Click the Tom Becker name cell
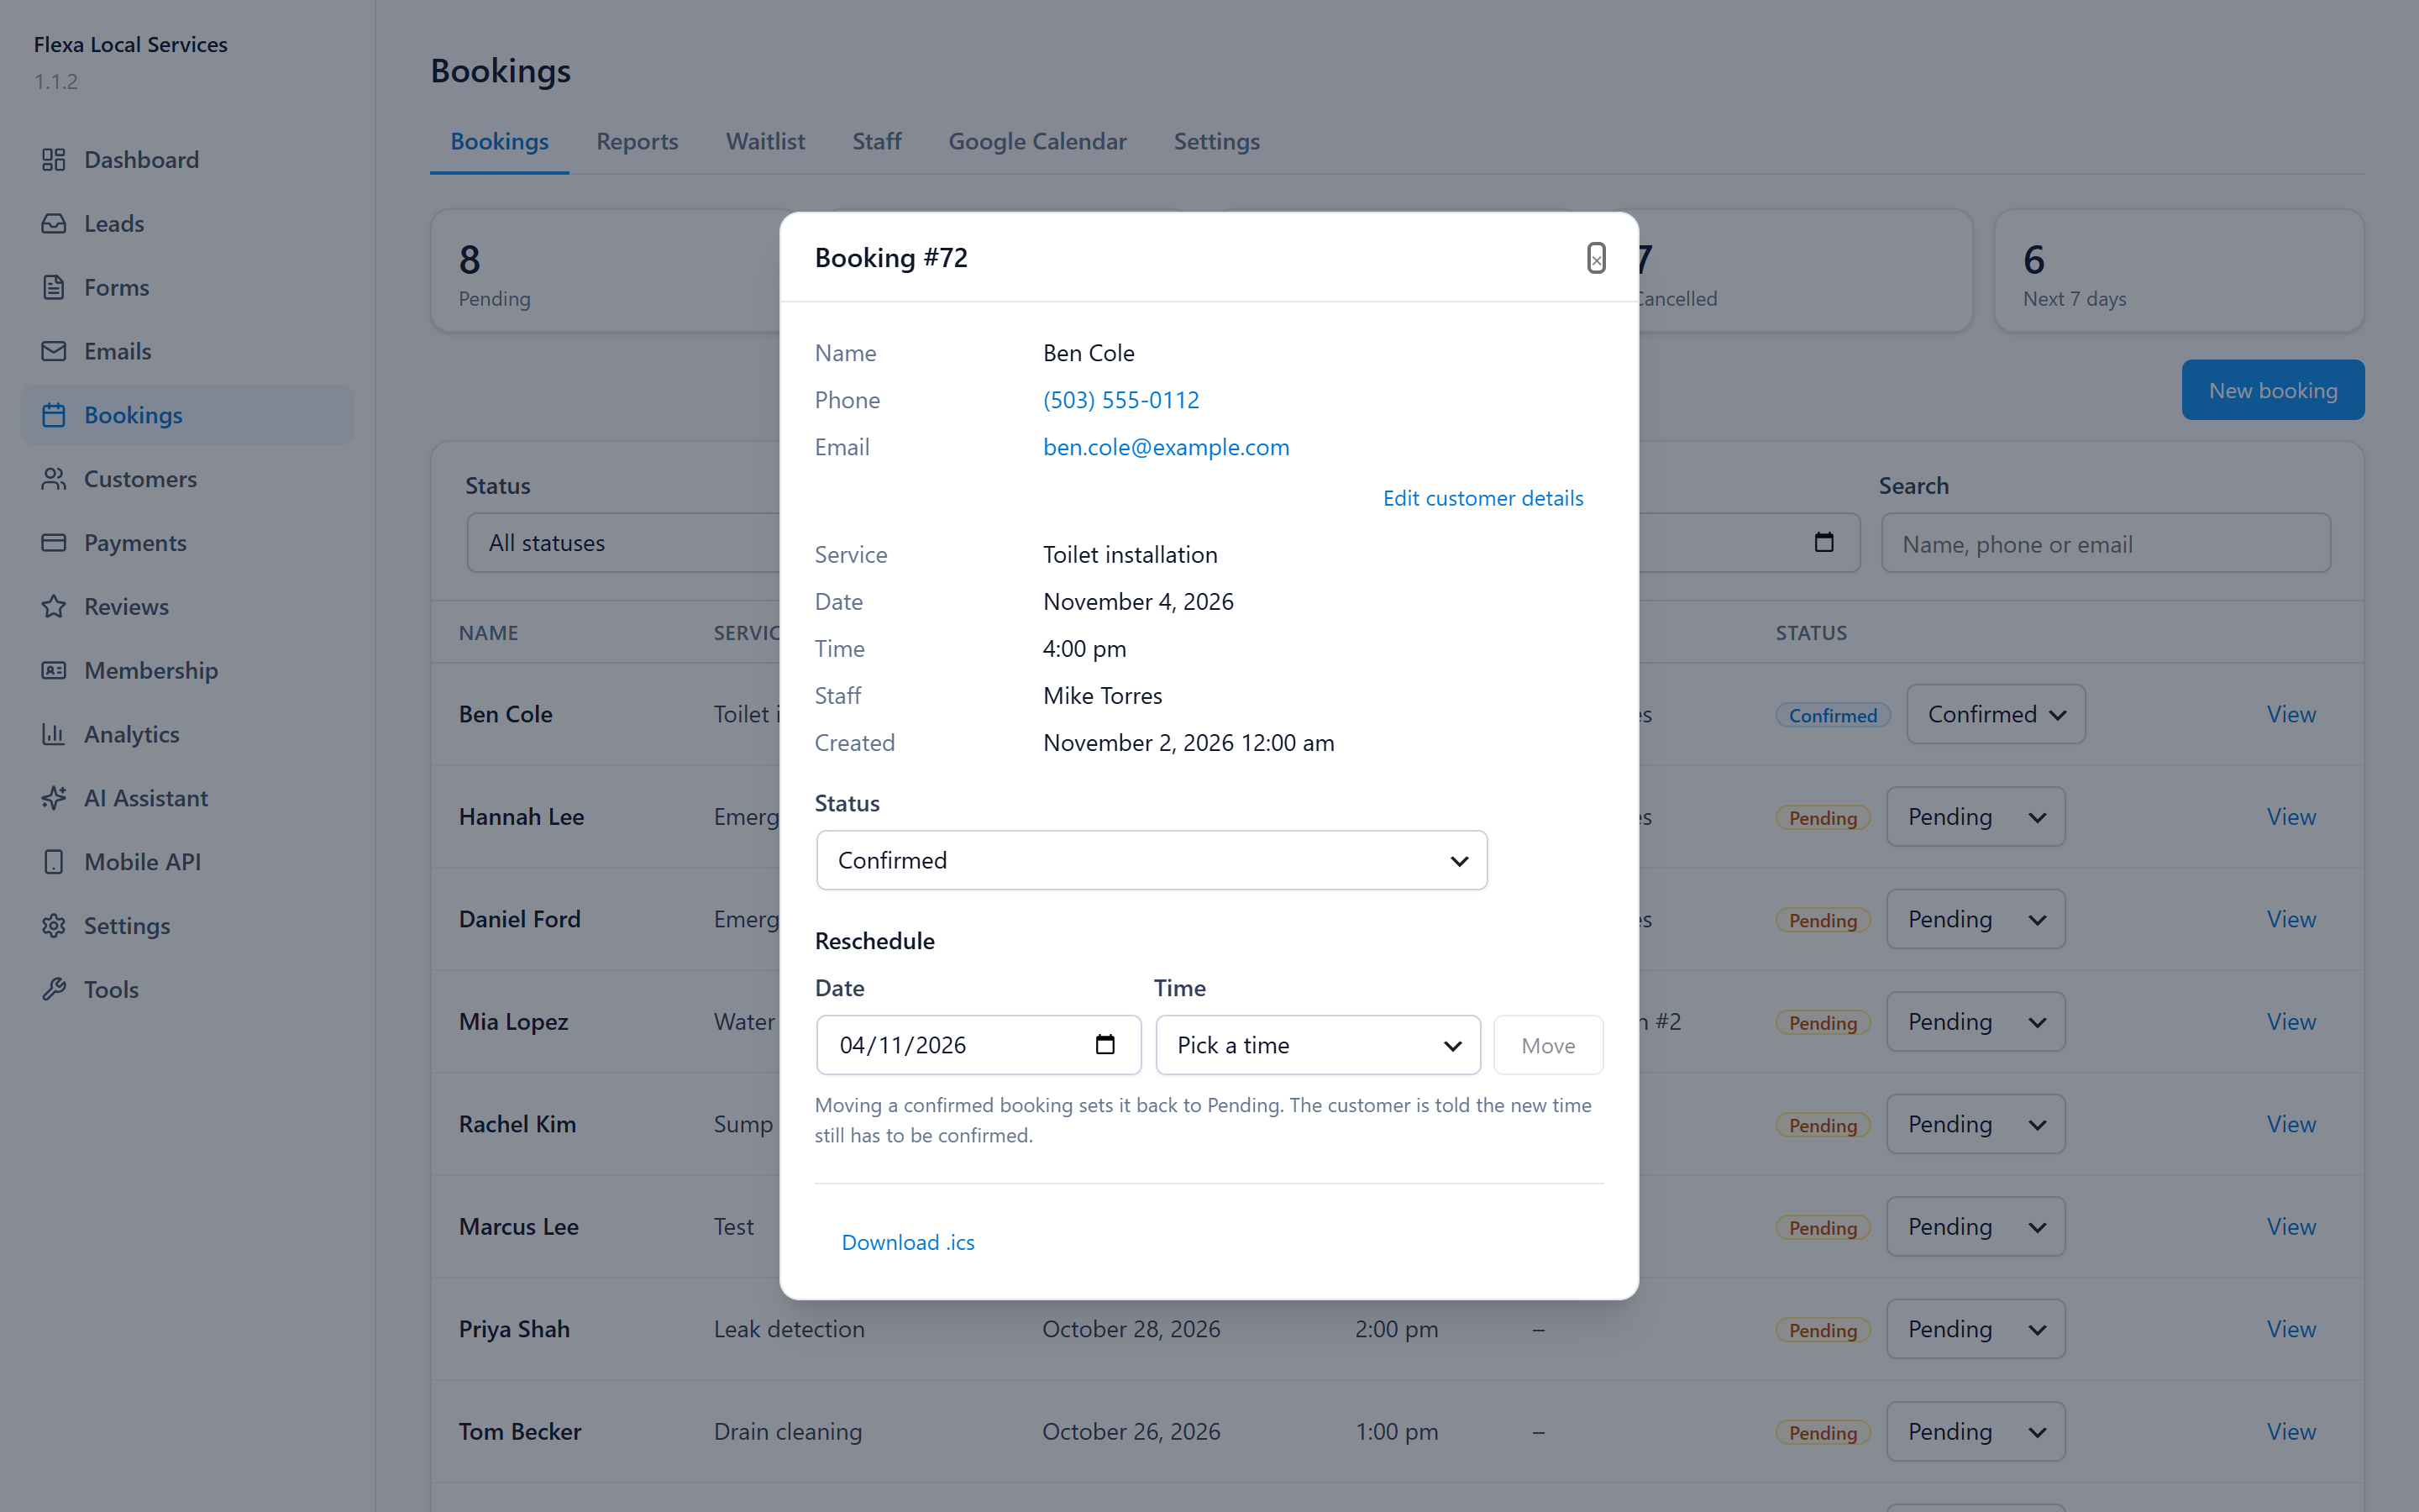 tap(520, 1432)
